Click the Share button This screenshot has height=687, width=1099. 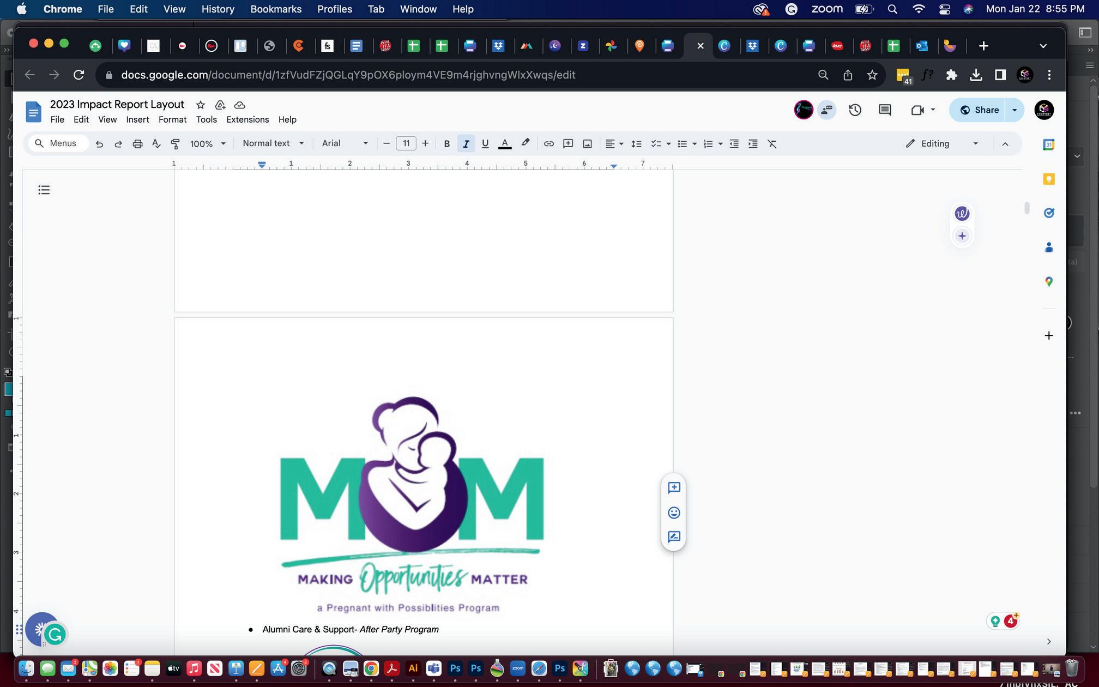point(980,110)
